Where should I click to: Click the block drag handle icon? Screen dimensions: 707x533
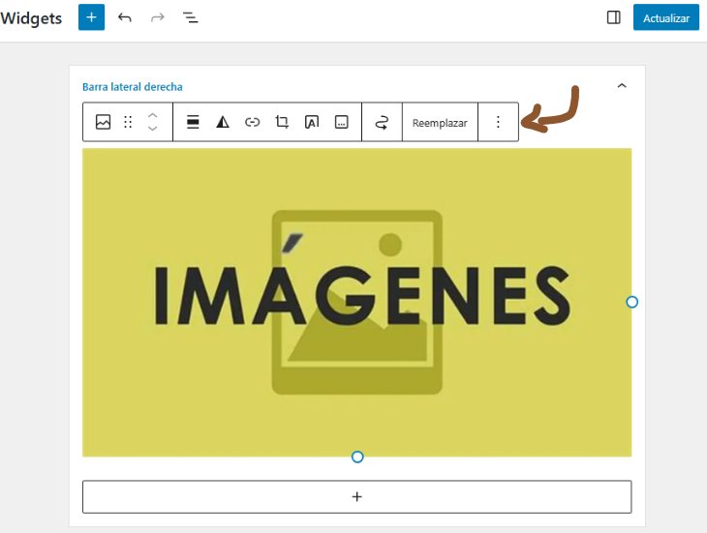(x=128, y=122)
